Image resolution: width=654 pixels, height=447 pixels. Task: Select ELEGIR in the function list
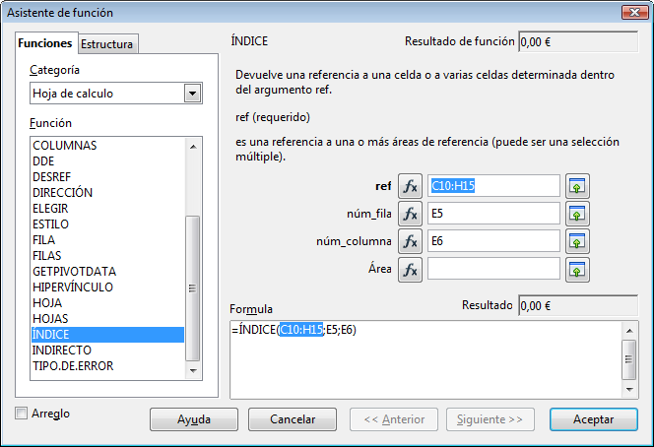[107, 209]
